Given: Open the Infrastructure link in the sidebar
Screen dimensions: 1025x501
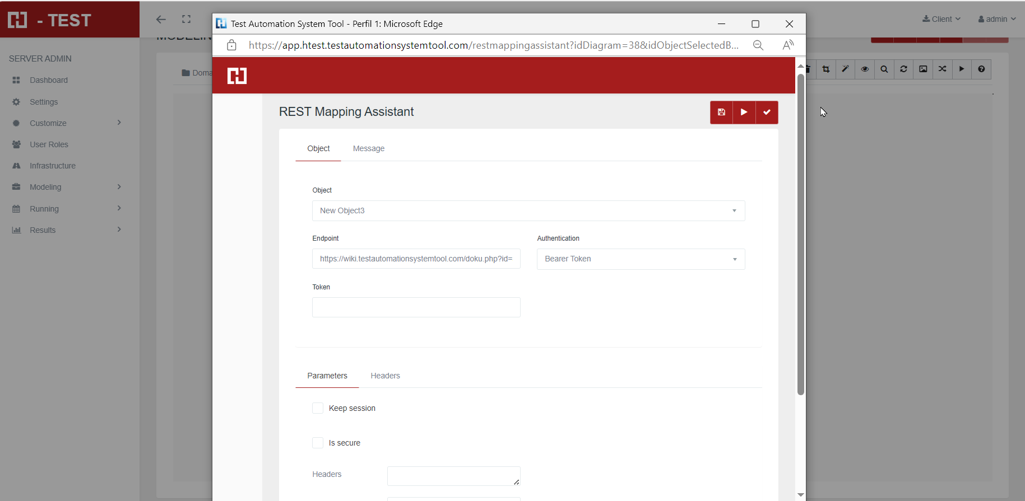Looking at the screenshot, I should coord(53,166).
